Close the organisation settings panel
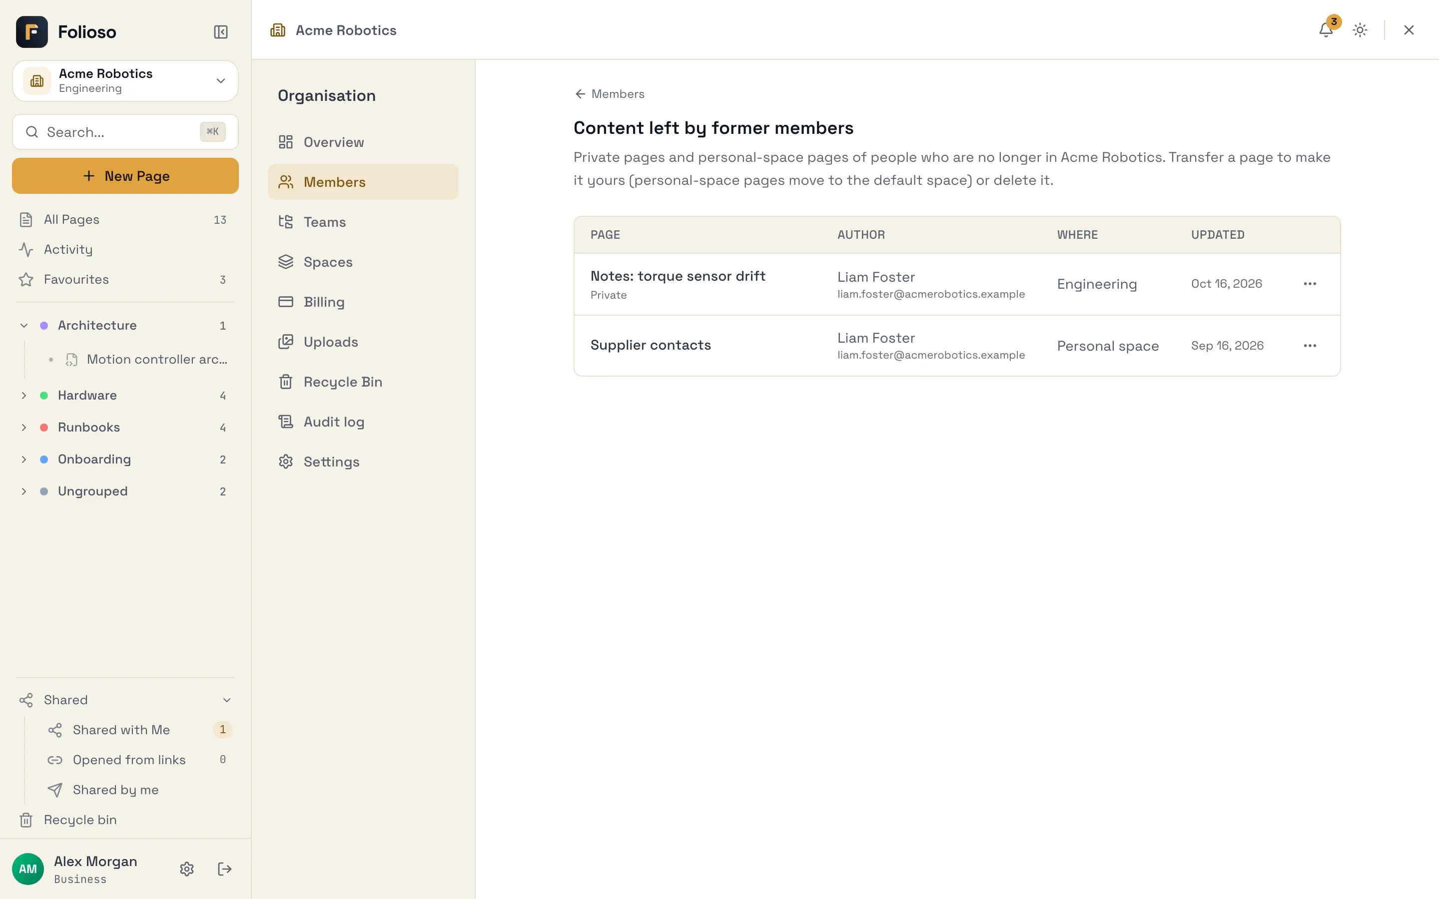The width and height of the screenshot is (1439, 899). (x=1409, y=30)
